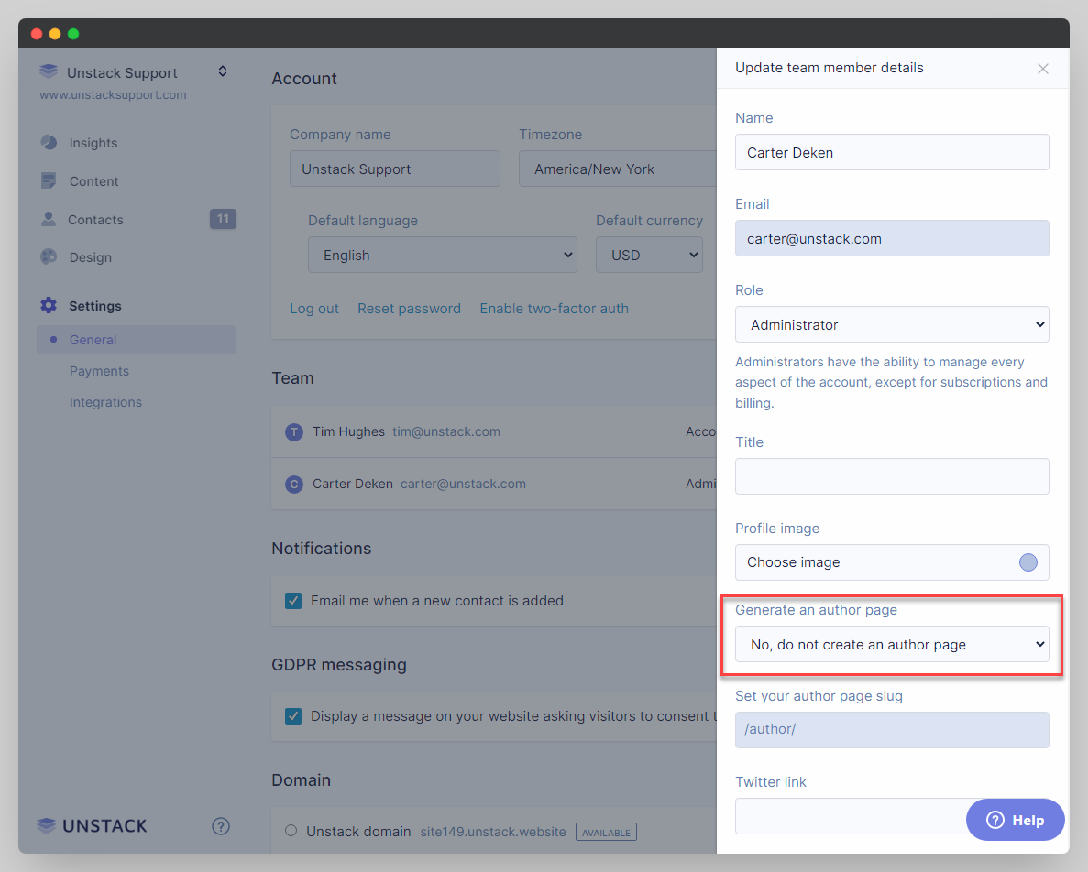The image size is (1088, 872).
Task: Open the Payments settings submenu item
Action: (99, 371)
